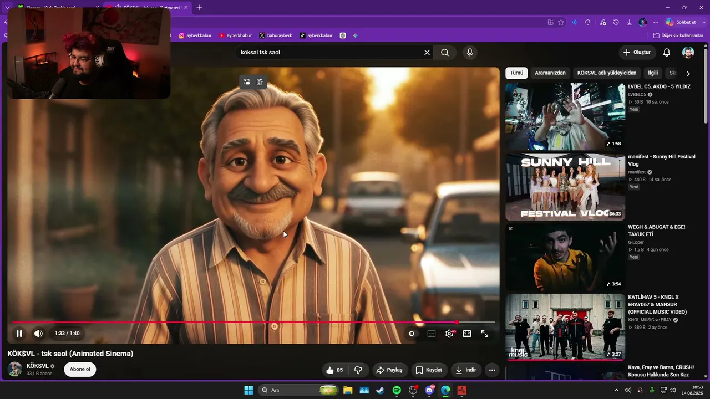Screen dimensions: 710x399
Task: Open browser history
Action: point(616,22)
